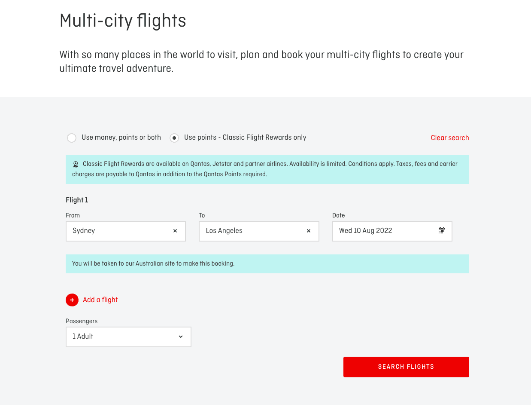Click the multi-city intro paragraph
This screenshot has width=531, height=413.
point(261,61)
